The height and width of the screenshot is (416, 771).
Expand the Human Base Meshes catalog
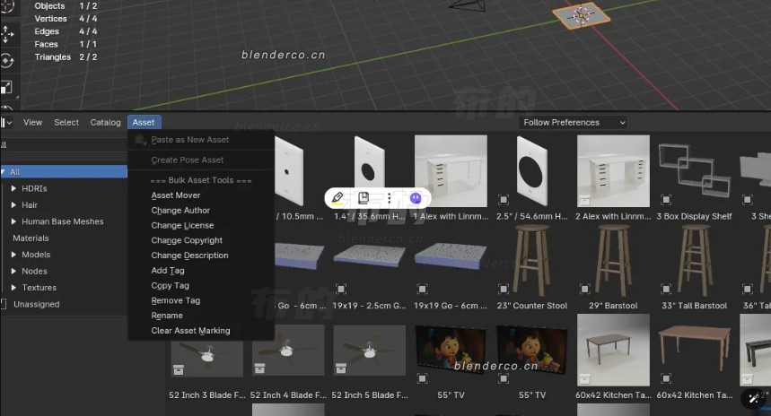(x=13, y=221)
